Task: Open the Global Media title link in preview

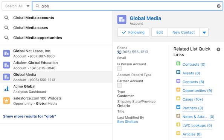Action: point(145,18)
